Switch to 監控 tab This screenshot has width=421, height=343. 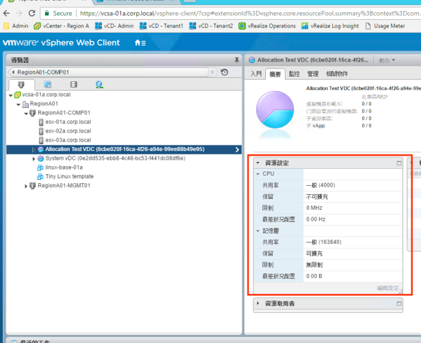294,74
